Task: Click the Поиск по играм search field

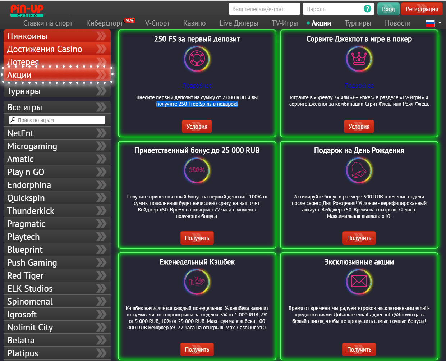Action: [57, 120]
